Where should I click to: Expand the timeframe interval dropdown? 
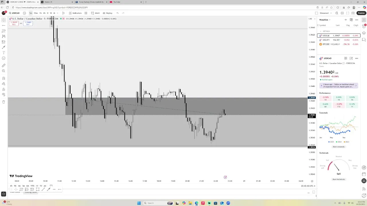click(x=57, y=13)
